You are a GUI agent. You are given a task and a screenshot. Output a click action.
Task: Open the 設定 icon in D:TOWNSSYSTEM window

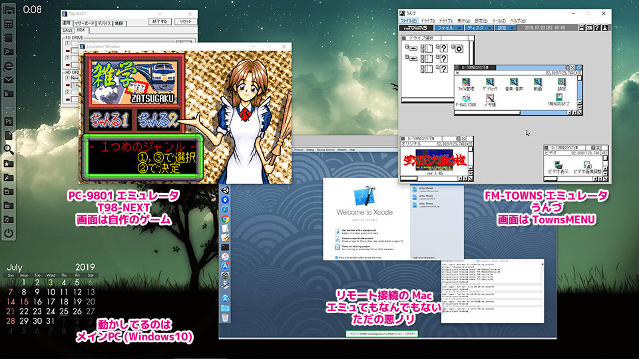(x=562, y=84)
